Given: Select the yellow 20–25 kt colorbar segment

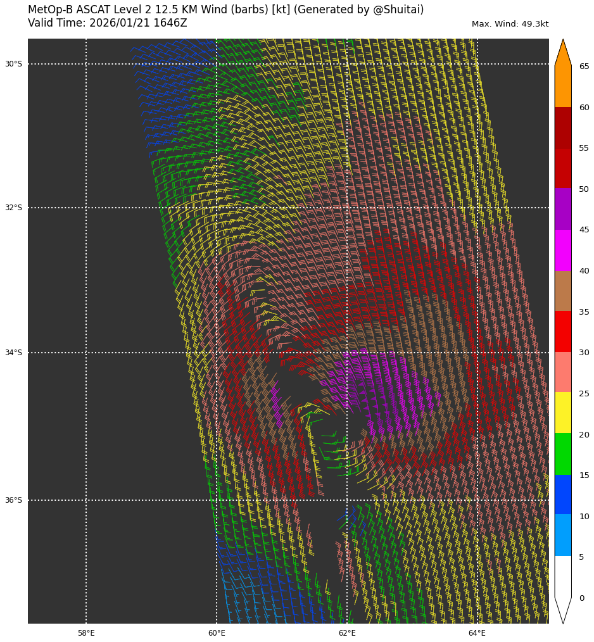Looking at the screenshot, I should [562, 412].
